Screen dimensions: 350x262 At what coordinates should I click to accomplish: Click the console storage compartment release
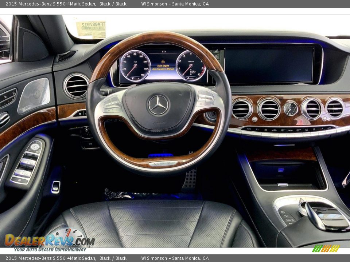pyautogui.click(x=283, y=184)
